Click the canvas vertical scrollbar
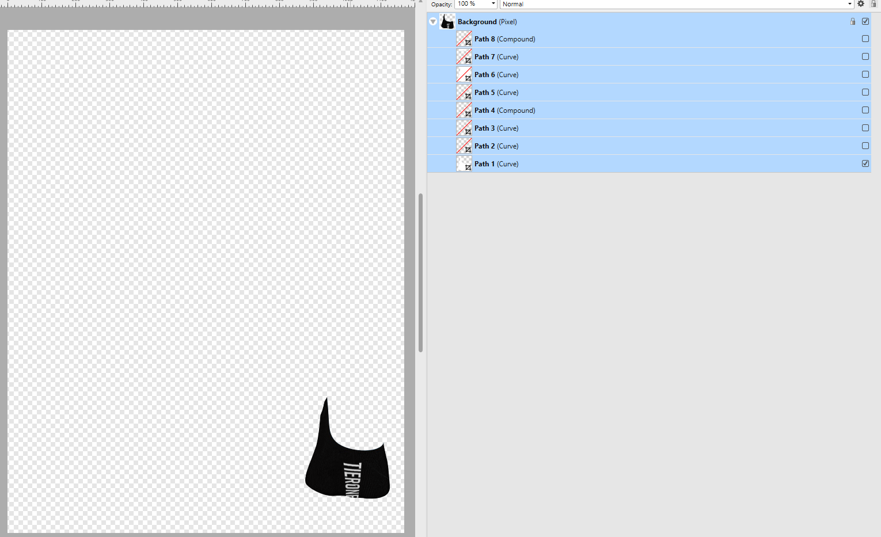 click(420, 273)
